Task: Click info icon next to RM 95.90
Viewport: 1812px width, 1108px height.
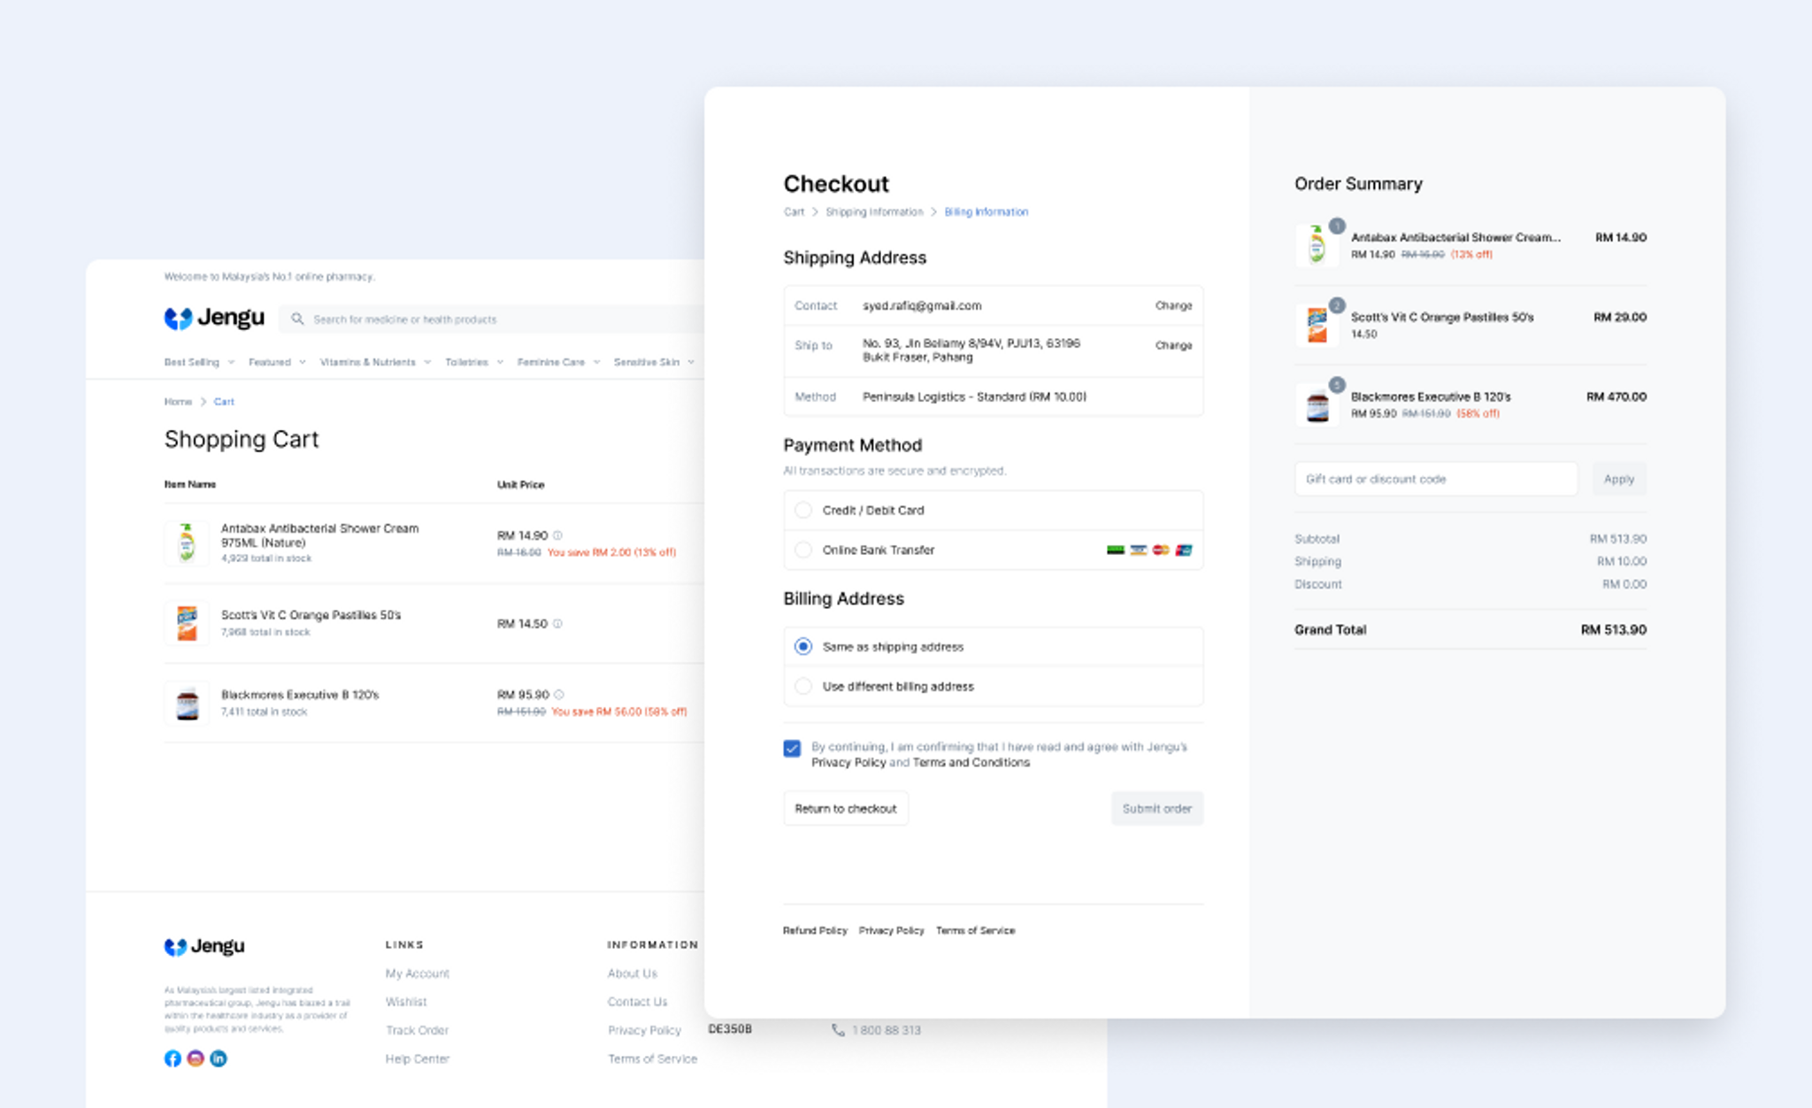Action: click(x=558, y=695)
